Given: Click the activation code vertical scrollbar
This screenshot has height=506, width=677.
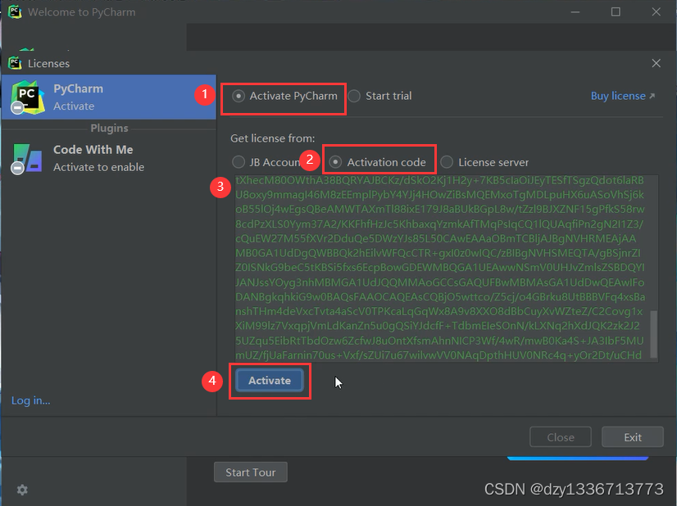Looking at the screenshot, I should 654,334.
